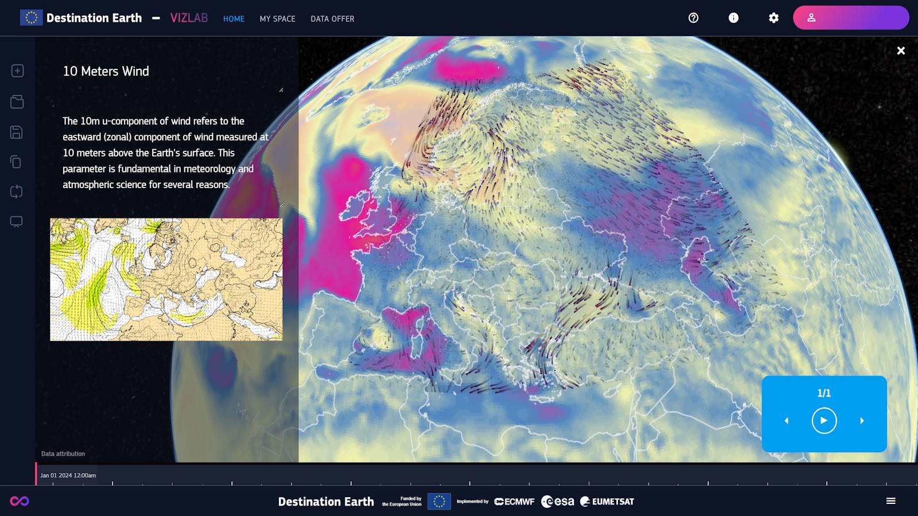Click the copy/duplicate icon in sidebar
Viewport: 918px width, 516px height.
coord(17,162)
